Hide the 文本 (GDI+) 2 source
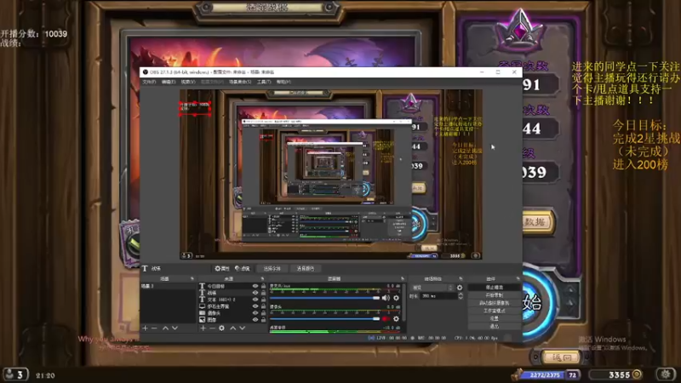This screenshot has height=383, width=681. [x=255, y=300]
